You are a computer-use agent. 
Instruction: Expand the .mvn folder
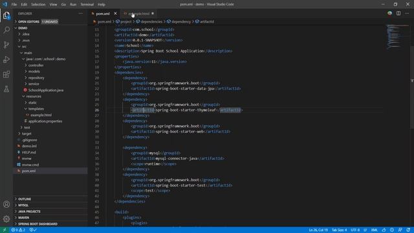pyautogui.click(x=50, y=40)
